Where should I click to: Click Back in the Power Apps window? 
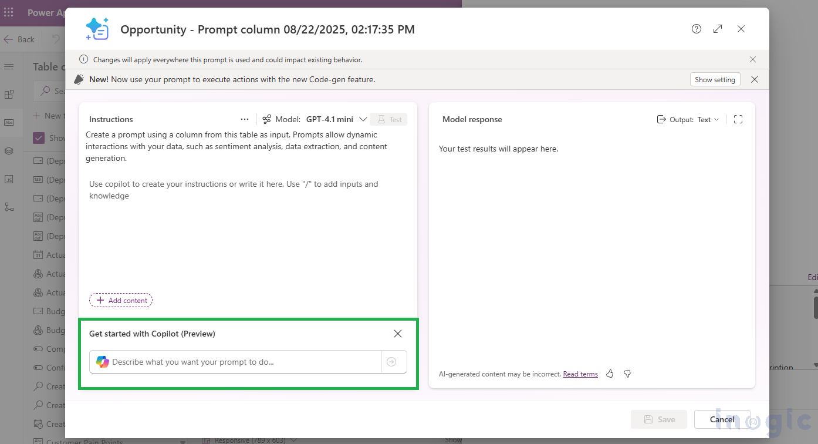(19, 39)
